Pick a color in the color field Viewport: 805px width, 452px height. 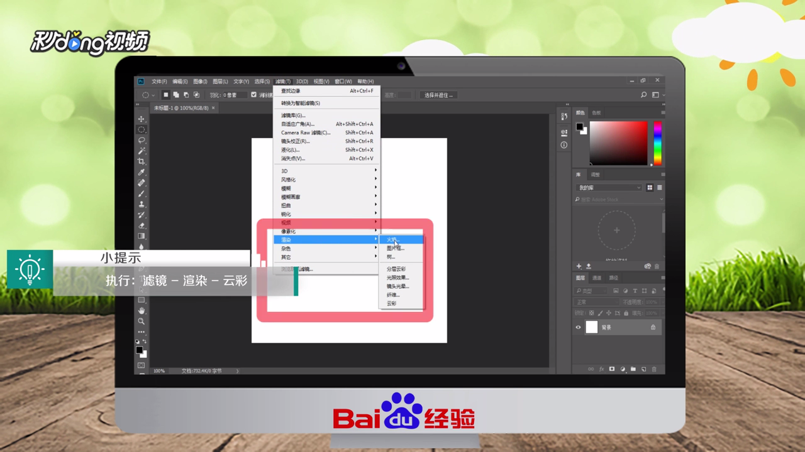(x=618, y=143)
